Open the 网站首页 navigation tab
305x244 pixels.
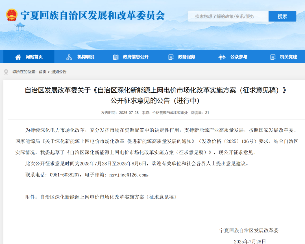pyautogui.click(x=29, y=56)
